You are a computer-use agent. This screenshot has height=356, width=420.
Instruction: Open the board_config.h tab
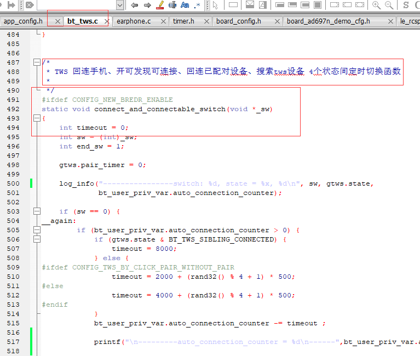[x=238, y=21]
